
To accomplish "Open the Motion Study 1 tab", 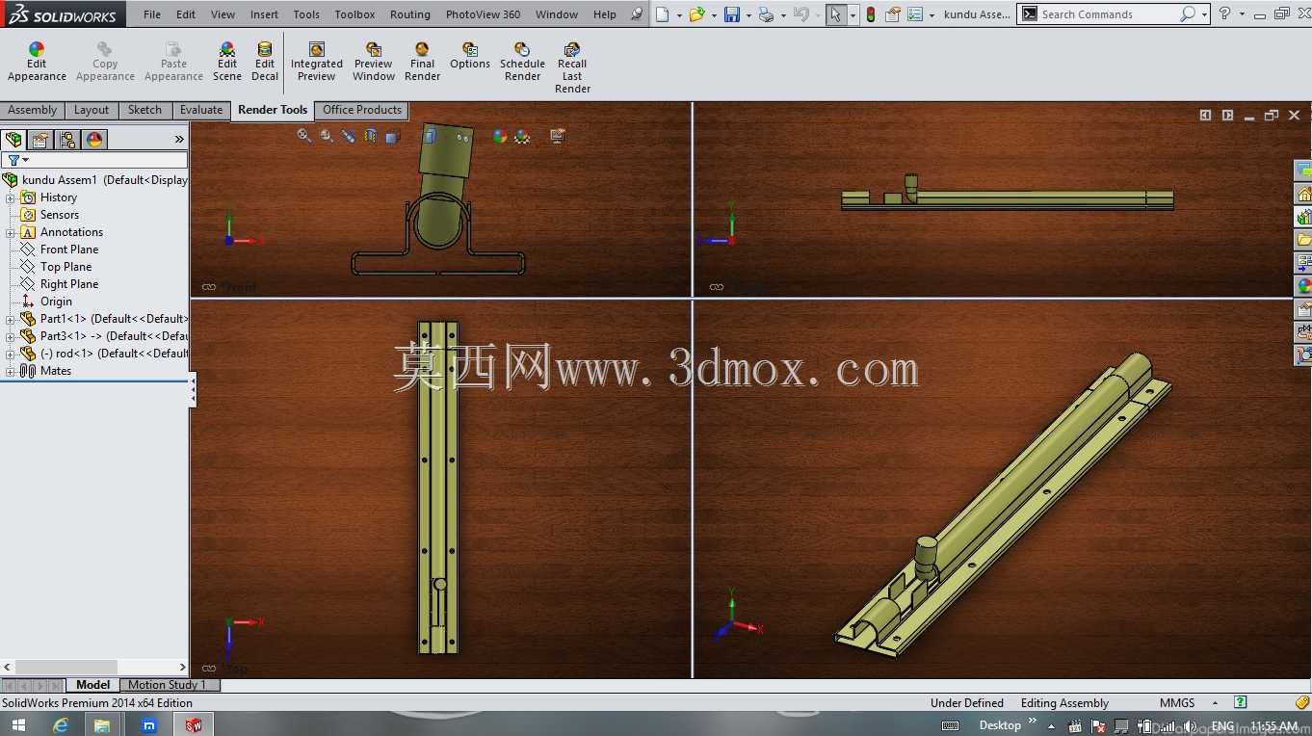I will [168, 685].
